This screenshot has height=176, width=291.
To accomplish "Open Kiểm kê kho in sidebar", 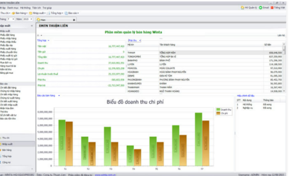I will pos(6,69).
